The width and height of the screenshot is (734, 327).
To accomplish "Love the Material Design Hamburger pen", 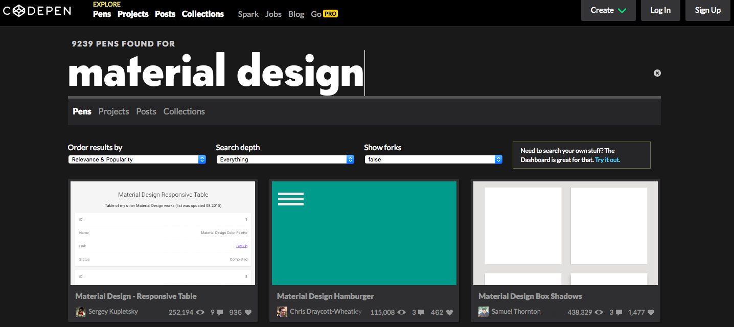I will click(x=449, y=312).
